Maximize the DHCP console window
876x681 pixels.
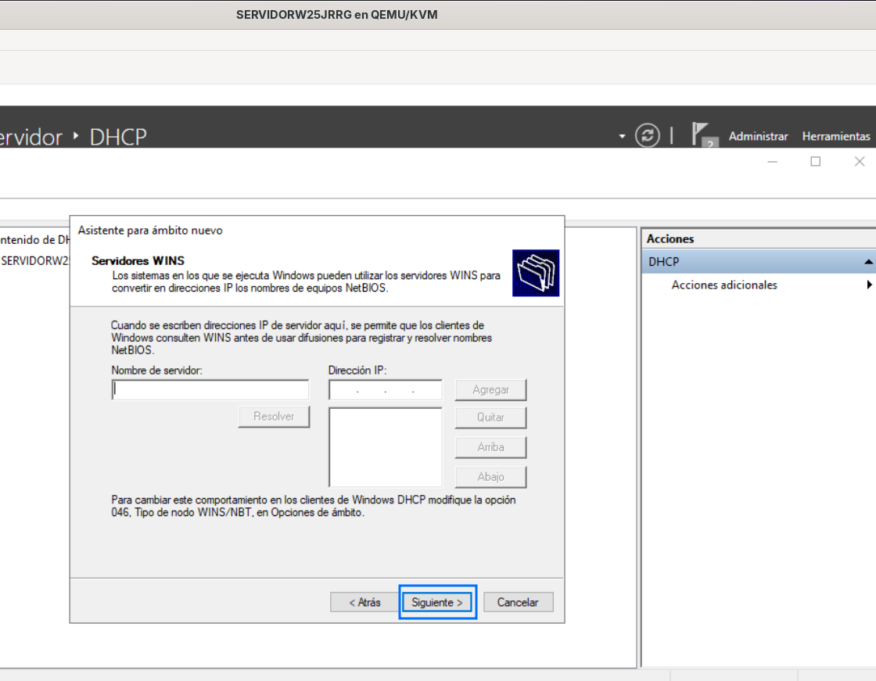point(816,161)
